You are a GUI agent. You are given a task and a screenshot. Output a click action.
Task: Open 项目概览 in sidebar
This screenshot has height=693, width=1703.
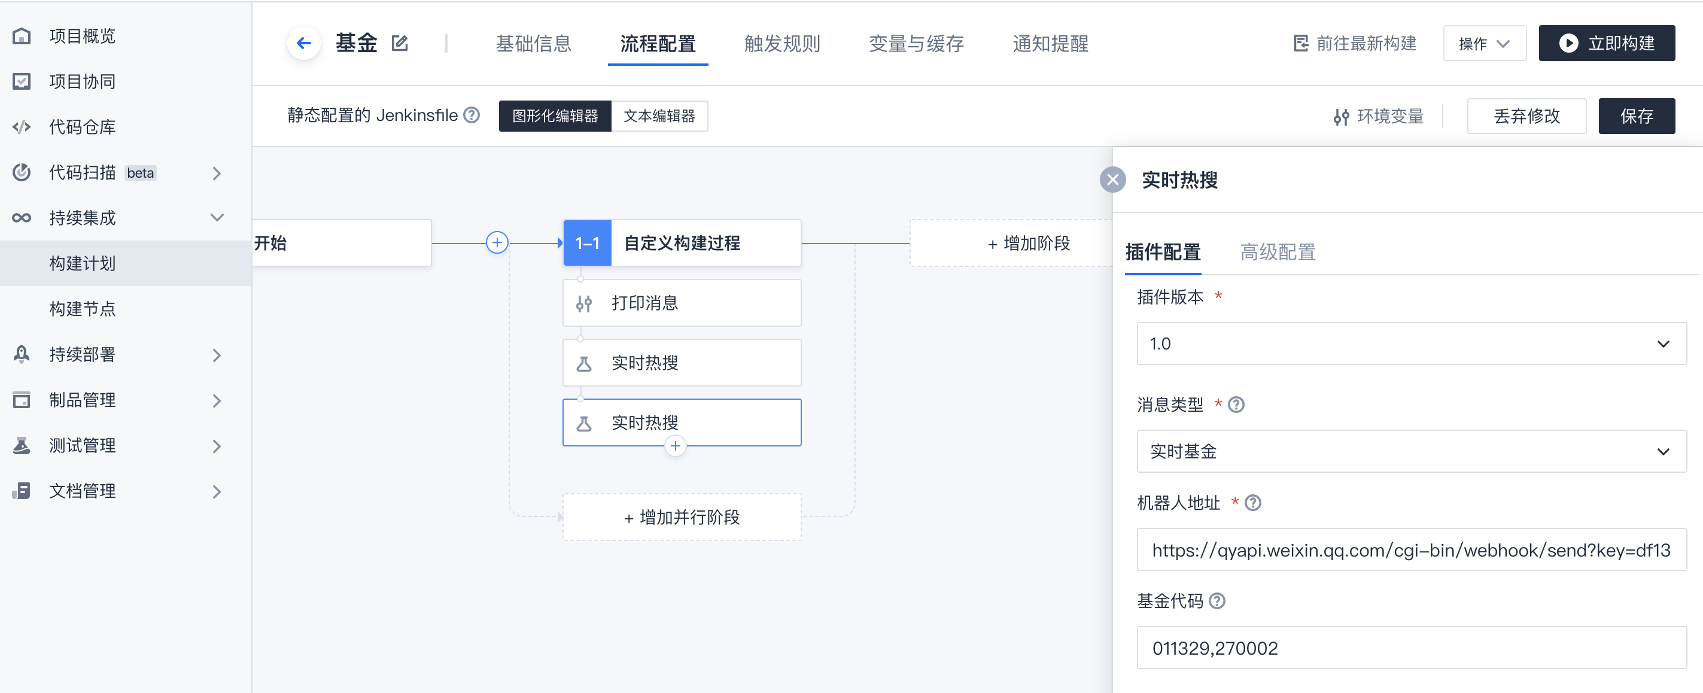coord(126,36)
